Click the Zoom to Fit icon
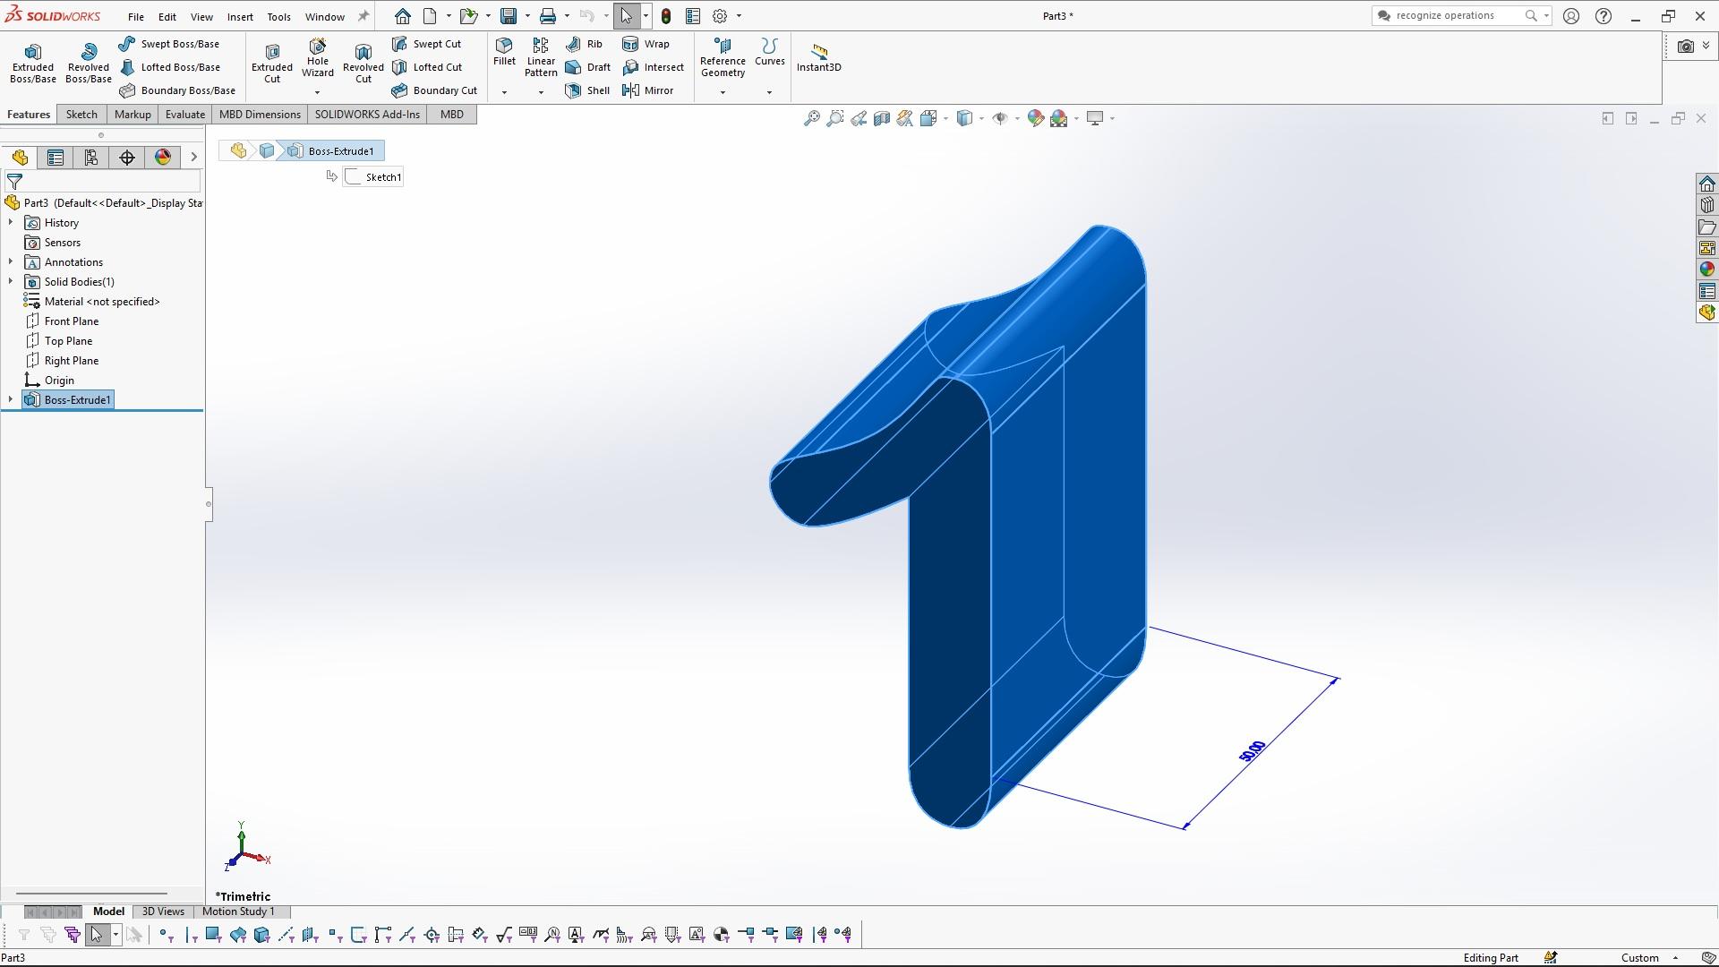 tap(811, 118)
